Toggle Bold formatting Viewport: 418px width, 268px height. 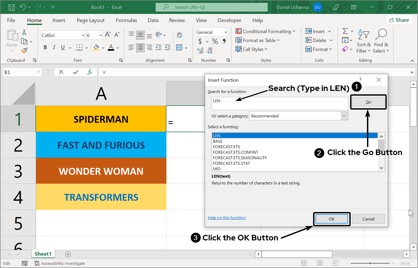coord(45,47)
